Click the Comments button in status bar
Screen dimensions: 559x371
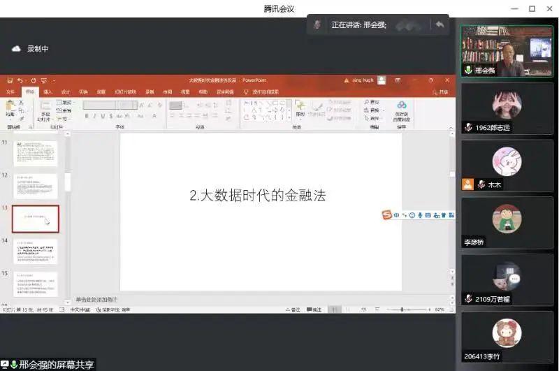[316, 310]
